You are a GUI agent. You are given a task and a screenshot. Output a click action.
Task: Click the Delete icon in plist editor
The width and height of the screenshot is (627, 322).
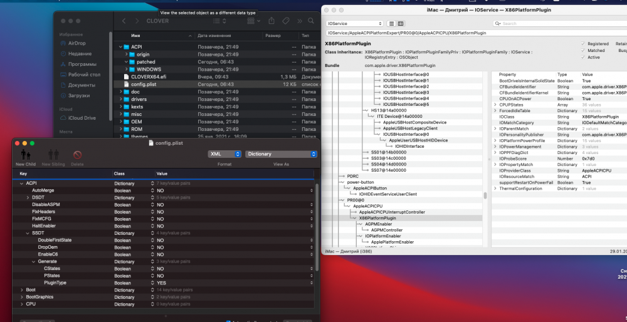point(77,155)
